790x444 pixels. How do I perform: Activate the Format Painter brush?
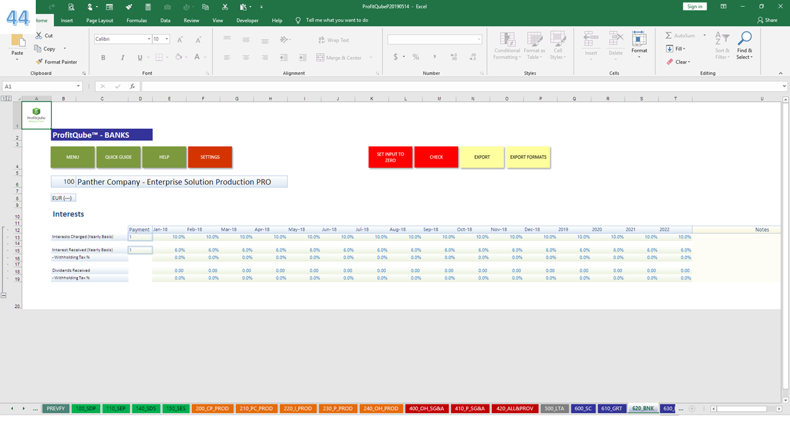click(56, 62)
